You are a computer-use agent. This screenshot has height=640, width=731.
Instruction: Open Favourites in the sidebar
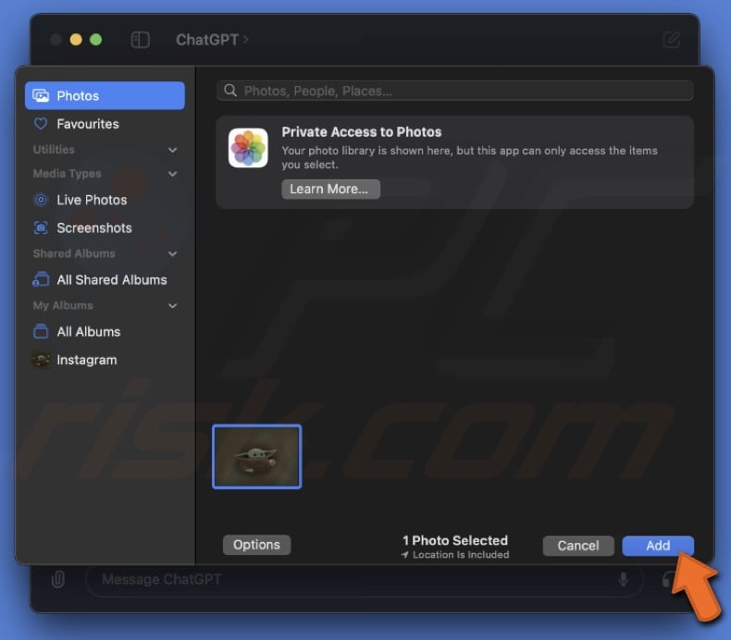click(x=88, y=124)
